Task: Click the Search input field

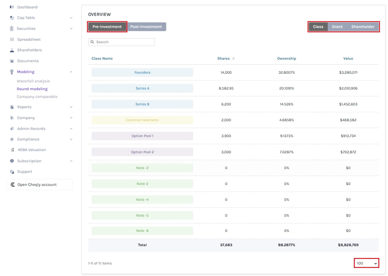Action: (x=124, y=42)
